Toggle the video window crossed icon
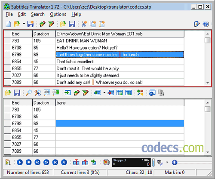Screen dimensions: 215x179 [x=106, y=162]
